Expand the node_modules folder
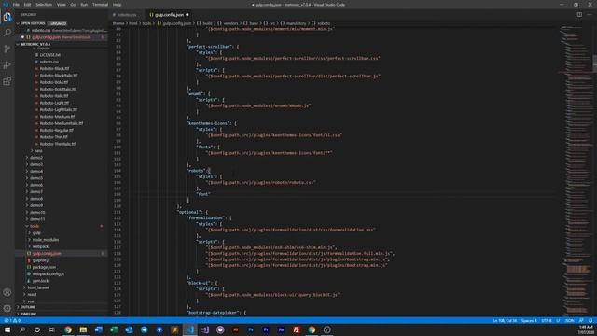Screen dimensions: 597x336 (x=46, y=240)
